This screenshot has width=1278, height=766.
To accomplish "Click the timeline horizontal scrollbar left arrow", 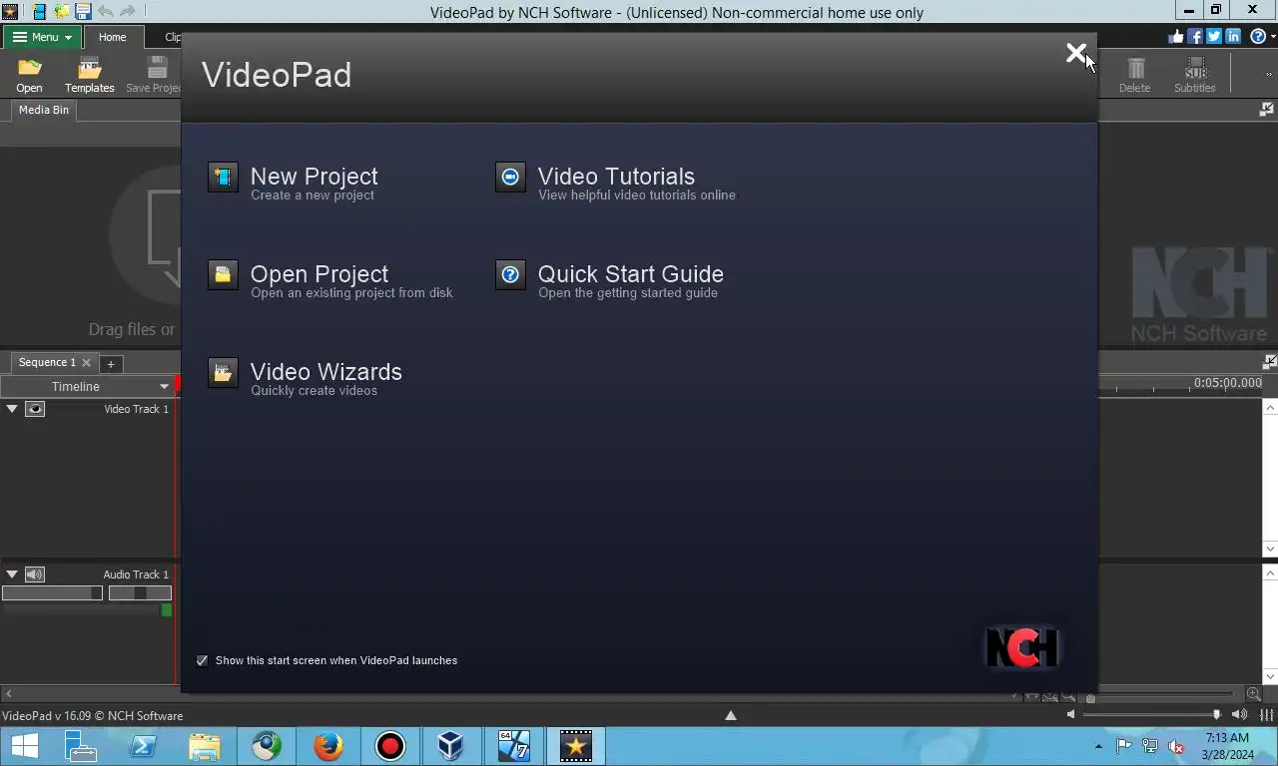I will pos(8,693).
